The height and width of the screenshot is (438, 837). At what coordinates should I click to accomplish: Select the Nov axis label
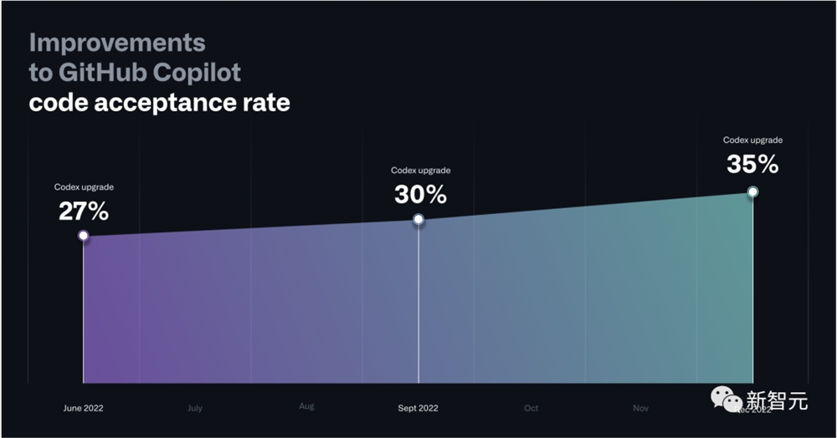pos(640,408)
